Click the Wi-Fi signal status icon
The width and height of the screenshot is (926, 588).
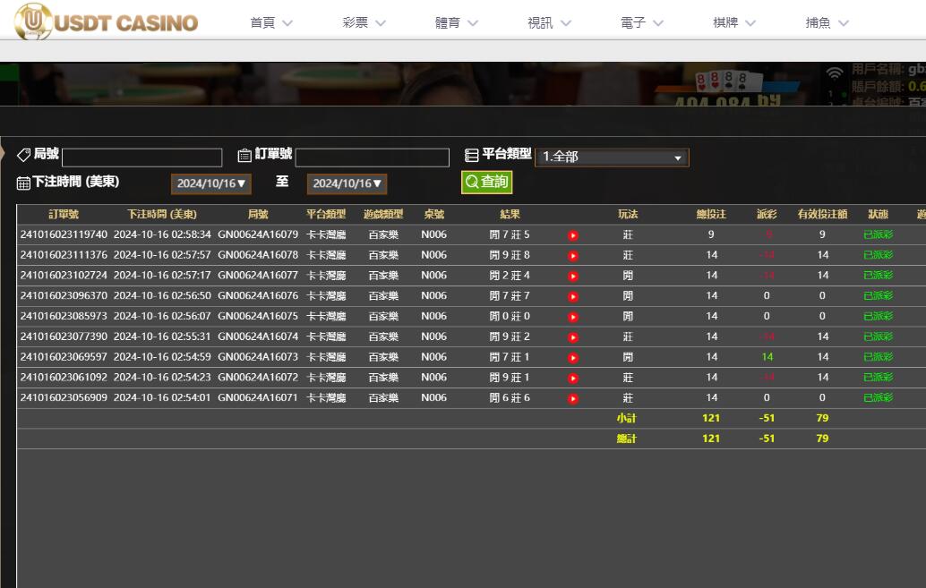(835, 73)
